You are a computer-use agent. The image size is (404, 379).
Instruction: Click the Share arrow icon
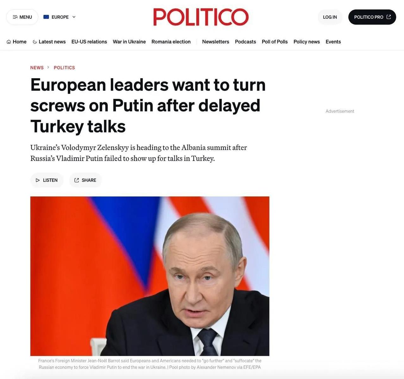click(x=77, y=180)
